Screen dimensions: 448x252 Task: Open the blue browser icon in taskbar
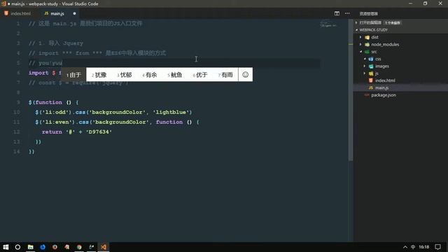pyautogui.click(x=43, y=247)
